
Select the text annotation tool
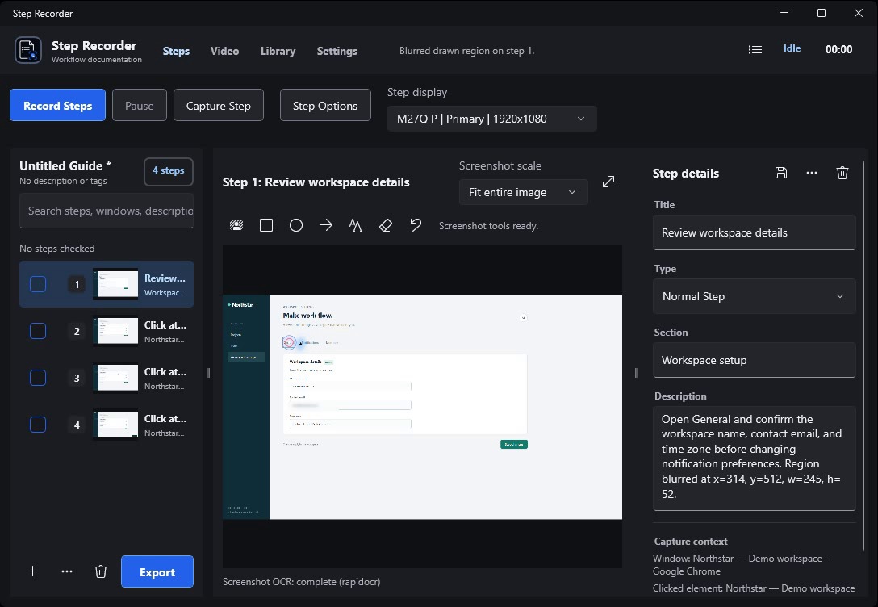point(356,226)
